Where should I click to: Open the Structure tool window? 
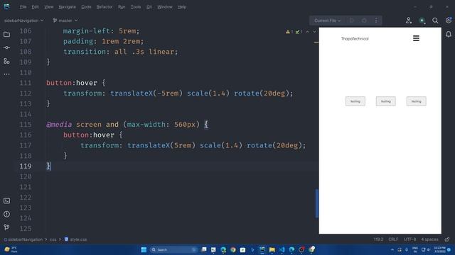pyautogui.click(x=6, y=61)
